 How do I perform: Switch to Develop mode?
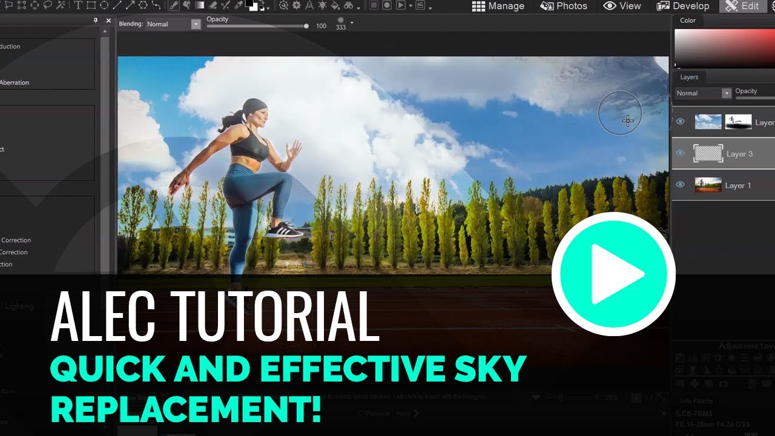(x=682, y=6)
